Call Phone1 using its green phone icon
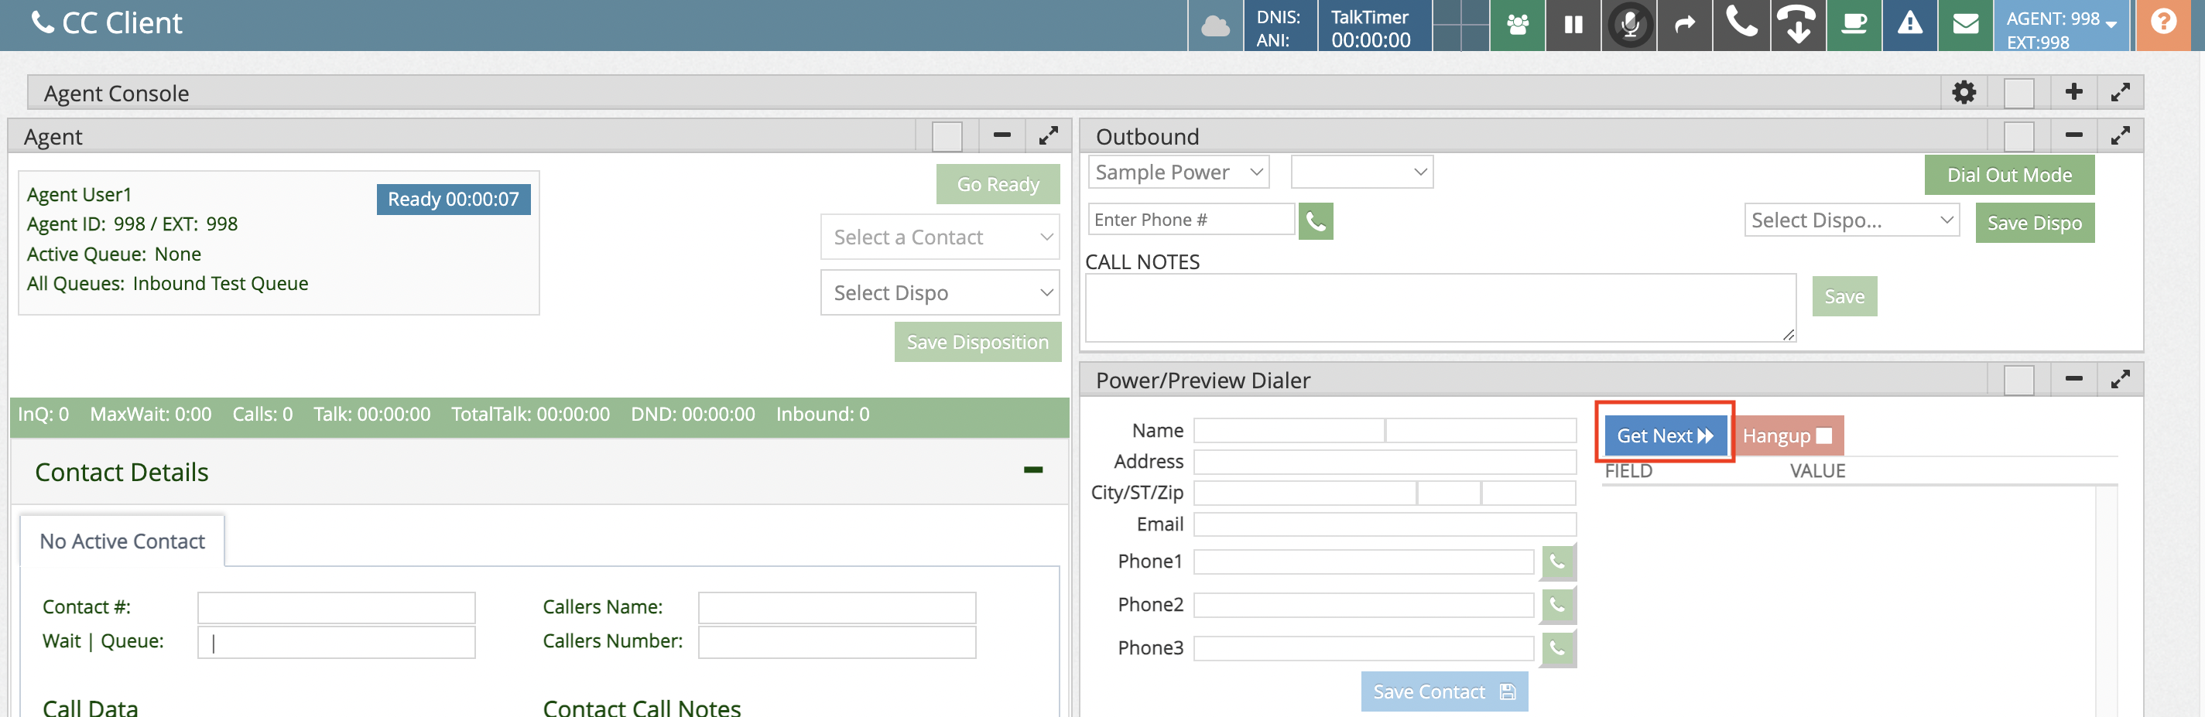This screenshot has height=717, width=2205. 1558,562
